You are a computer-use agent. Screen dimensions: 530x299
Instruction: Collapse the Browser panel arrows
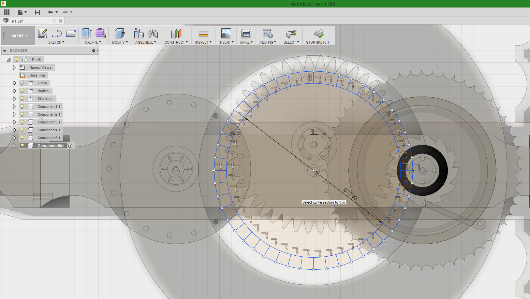pyautogui.click(x=5, y=51)
